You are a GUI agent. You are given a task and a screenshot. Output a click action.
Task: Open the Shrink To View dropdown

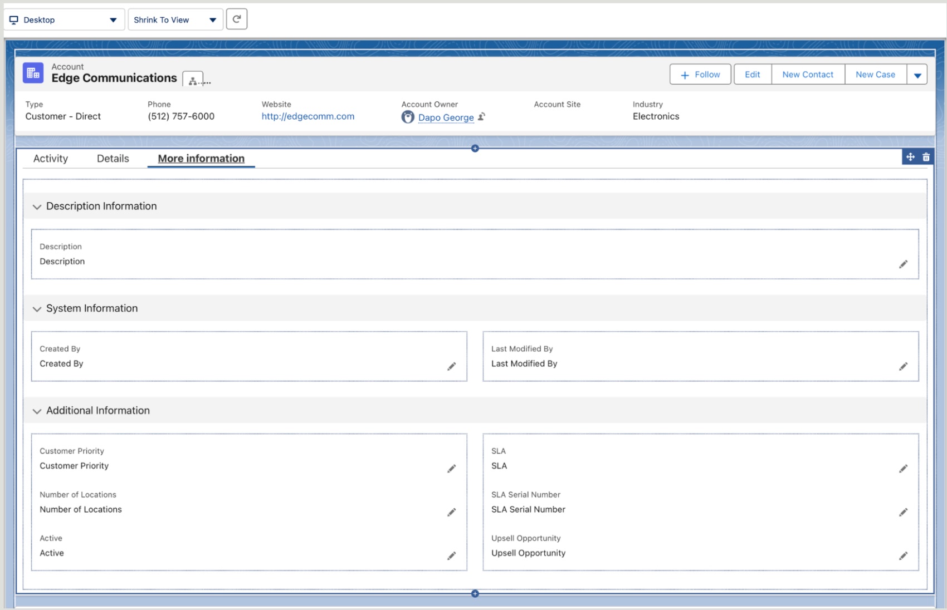coord(175,19)
